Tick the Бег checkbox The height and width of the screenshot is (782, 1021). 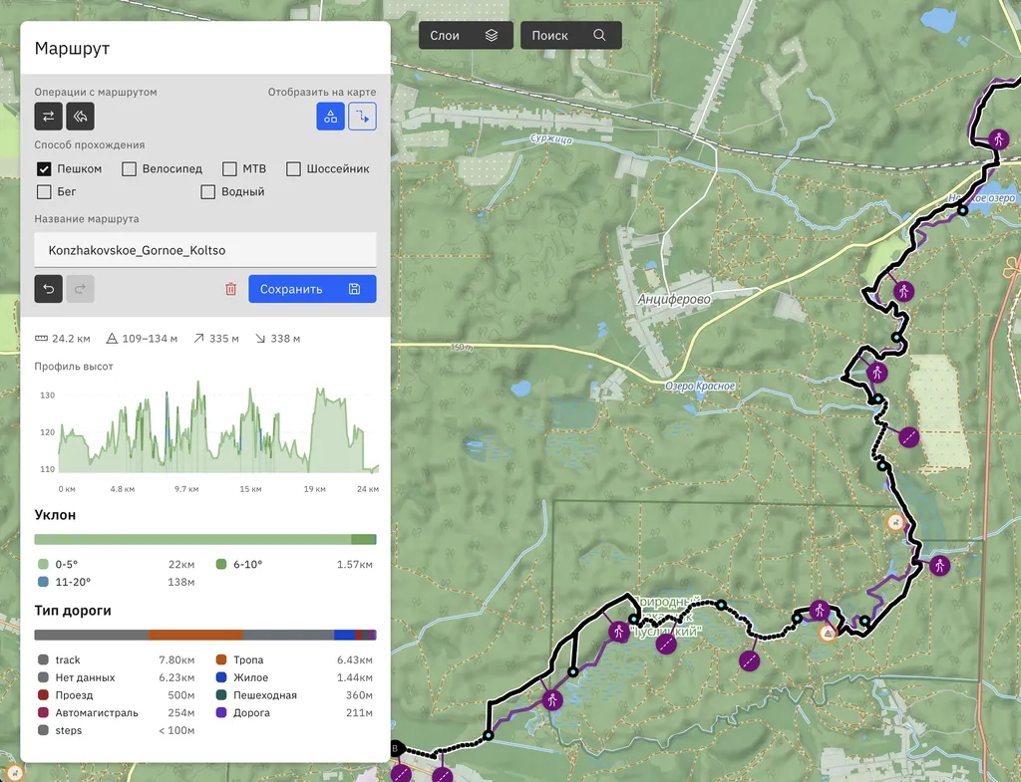point(44,191)
